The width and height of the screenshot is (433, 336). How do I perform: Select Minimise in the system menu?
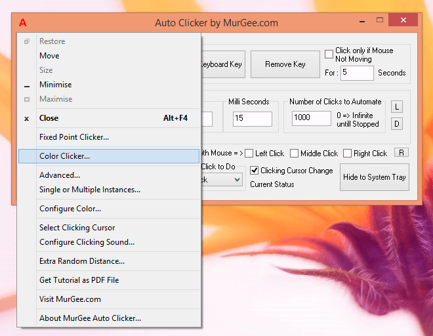click(x=109, y=85)
